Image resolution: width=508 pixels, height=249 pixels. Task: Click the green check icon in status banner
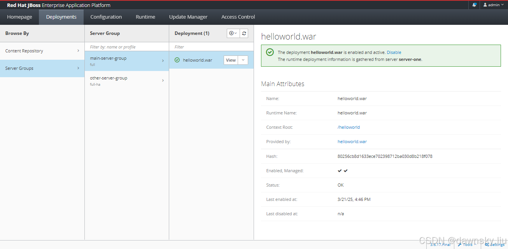coord(270,52)
